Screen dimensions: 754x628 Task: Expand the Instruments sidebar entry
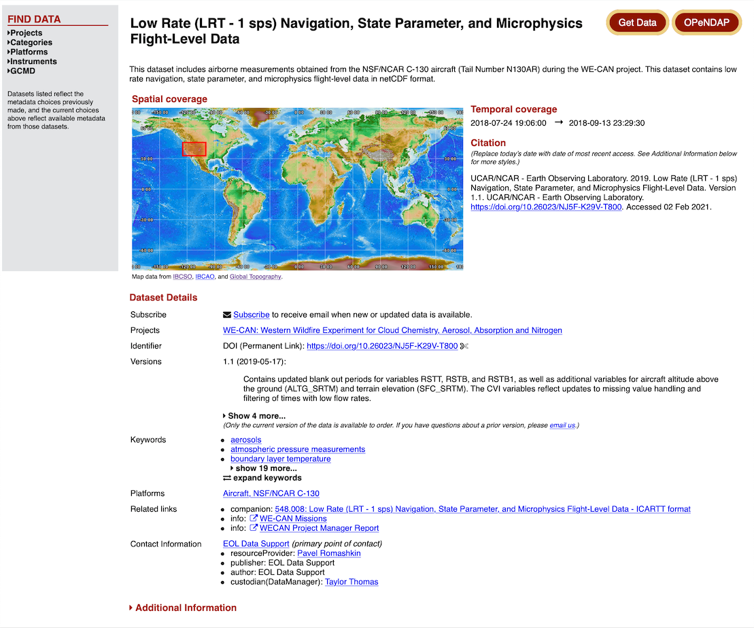click(33, 61)
